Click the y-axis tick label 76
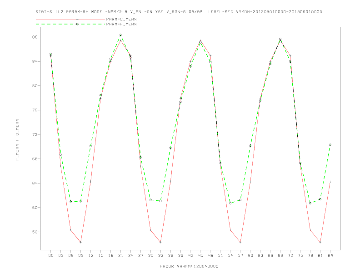The image size is (360, 278). tap(35, 110)
